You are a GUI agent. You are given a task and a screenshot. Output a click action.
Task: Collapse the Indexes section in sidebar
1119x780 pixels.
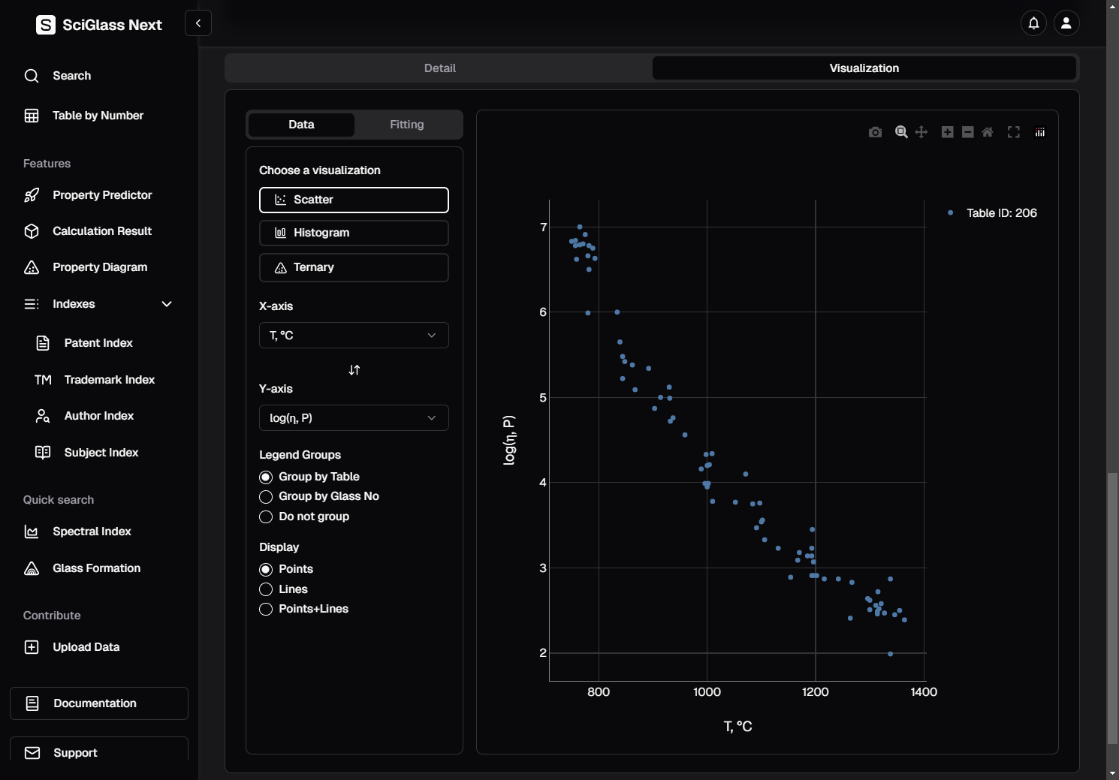[167, 304]
